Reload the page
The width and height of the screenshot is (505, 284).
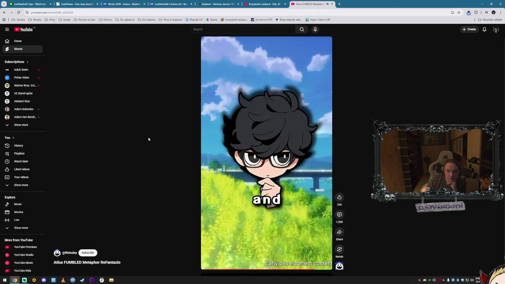click(x=18, y=12)
